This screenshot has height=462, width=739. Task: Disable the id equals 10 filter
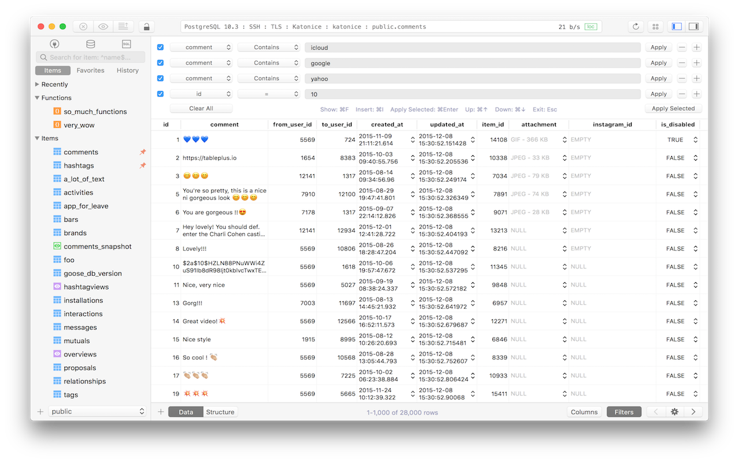[x=160, y=94]
